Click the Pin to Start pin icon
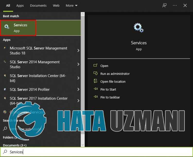193x157 pixels. 95,89
